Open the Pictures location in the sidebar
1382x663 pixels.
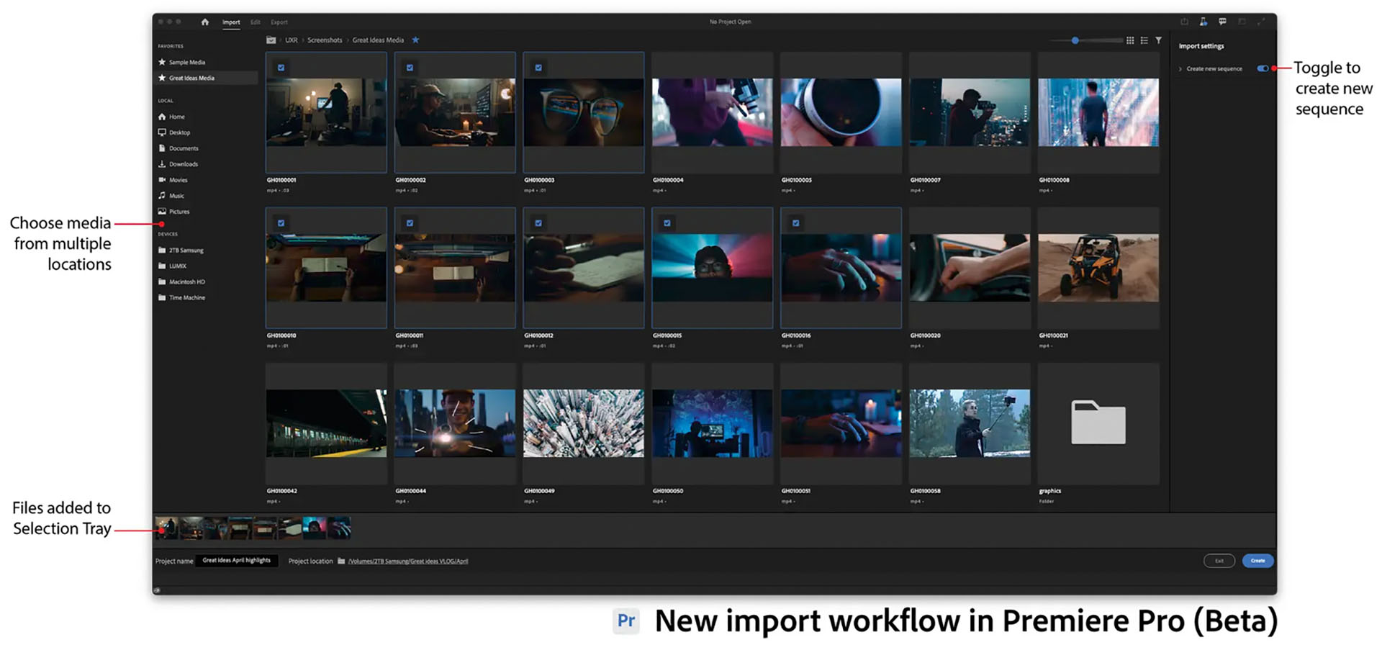179,211
